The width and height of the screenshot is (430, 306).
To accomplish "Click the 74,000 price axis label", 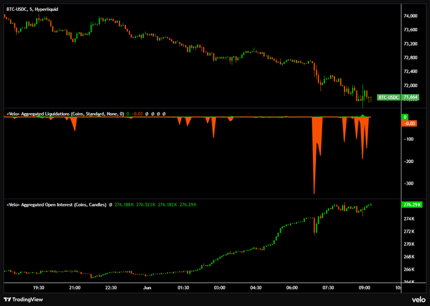I will [410, 16].
